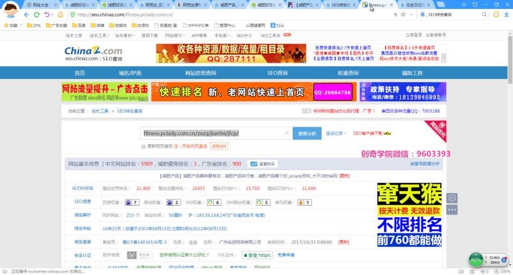
Task: Click the 注册新帐号 register link
Action: [436, 35]
